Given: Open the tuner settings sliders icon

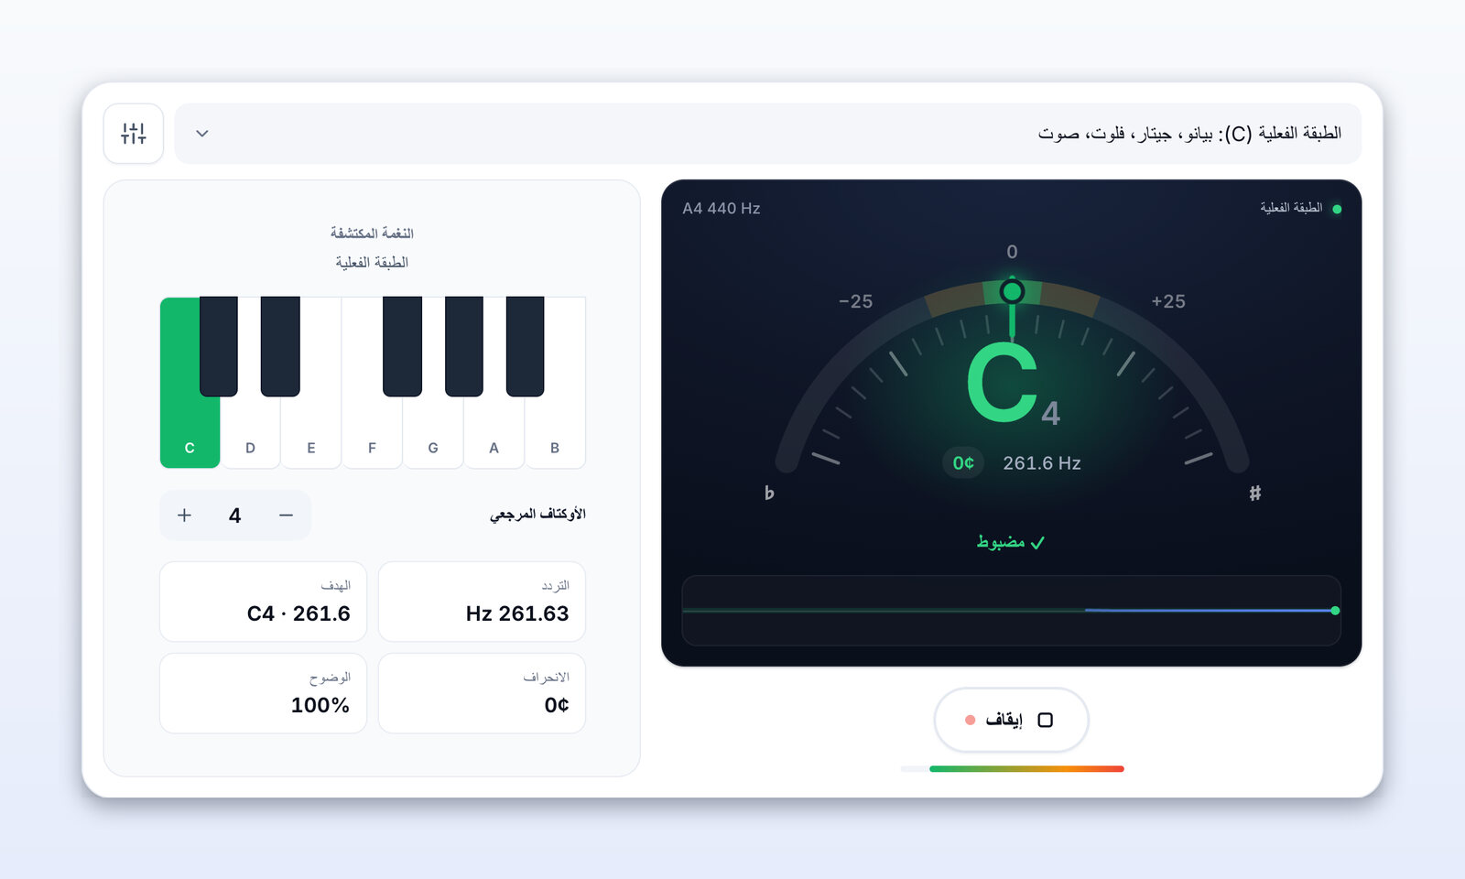Looking at the screenshot, I should (134, 134).
